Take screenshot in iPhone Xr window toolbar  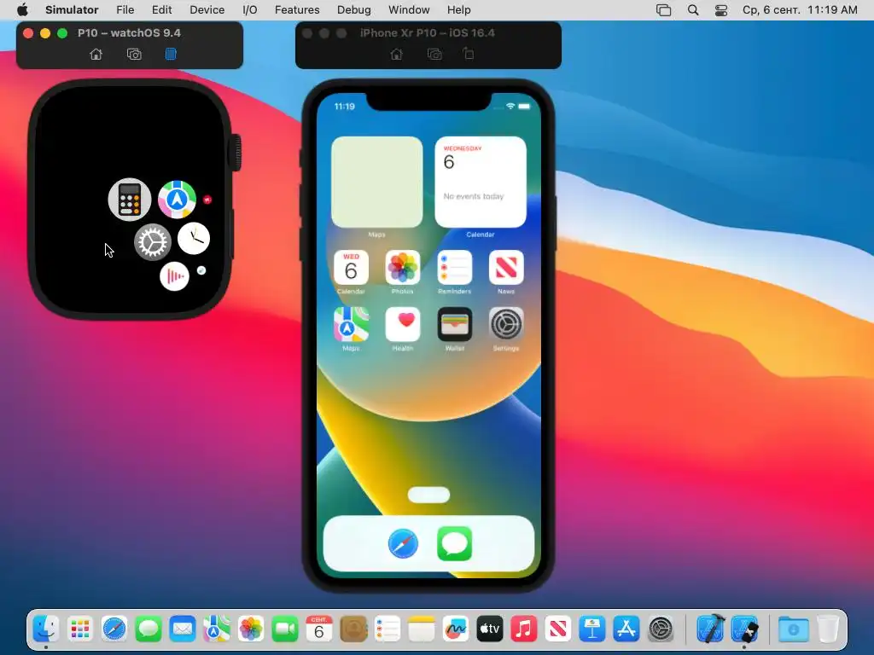434,54
